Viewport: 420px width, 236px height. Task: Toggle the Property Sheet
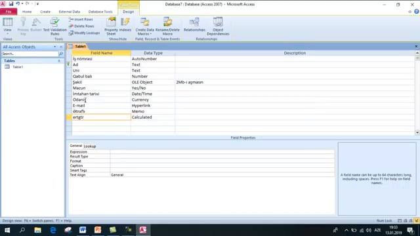[111, 26]
